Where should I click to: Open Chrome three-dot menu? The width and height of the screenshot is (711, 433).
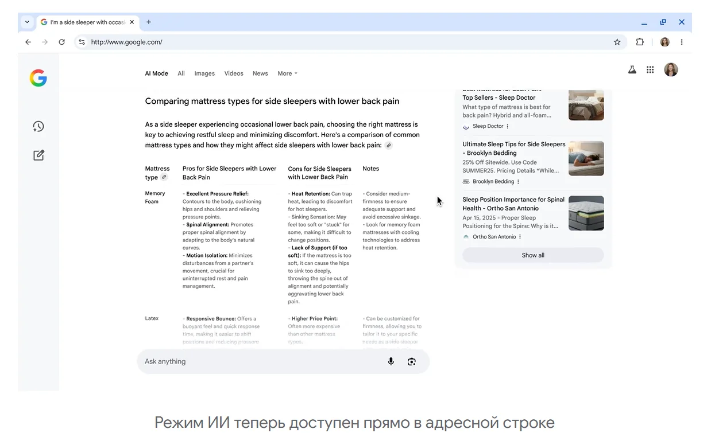pos(682,42)
